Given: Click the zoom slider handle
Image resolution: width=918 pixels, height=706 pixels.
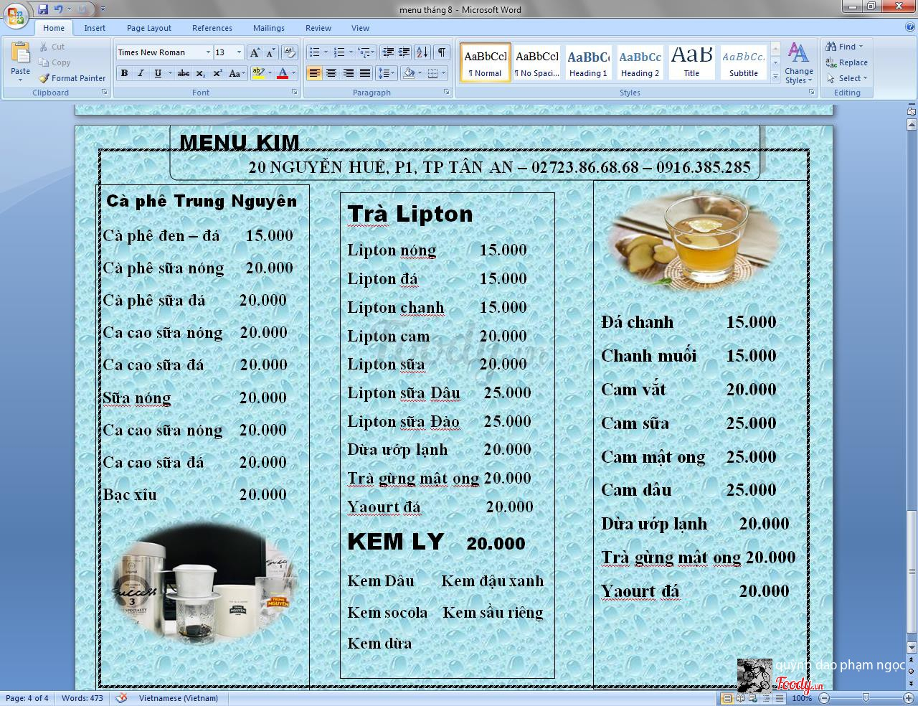Looking at the screenshot, I should [866, 697].
